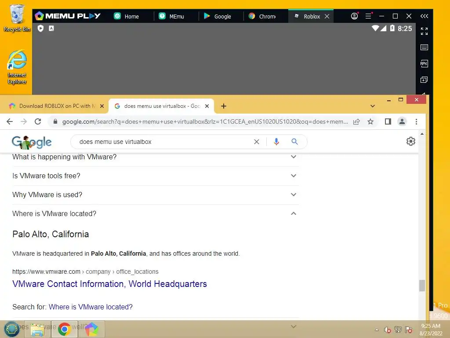Screen dimensions: 450x338
Task: Share this page from address bar
Action: (356, 121)
